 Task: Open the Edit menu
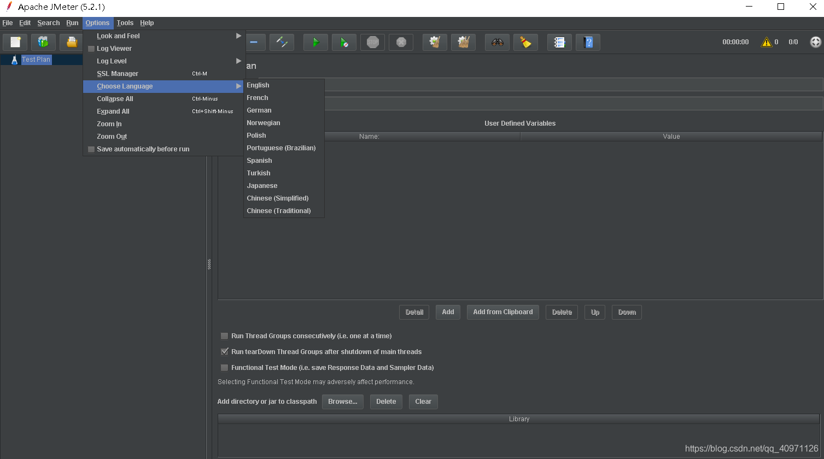25,23
